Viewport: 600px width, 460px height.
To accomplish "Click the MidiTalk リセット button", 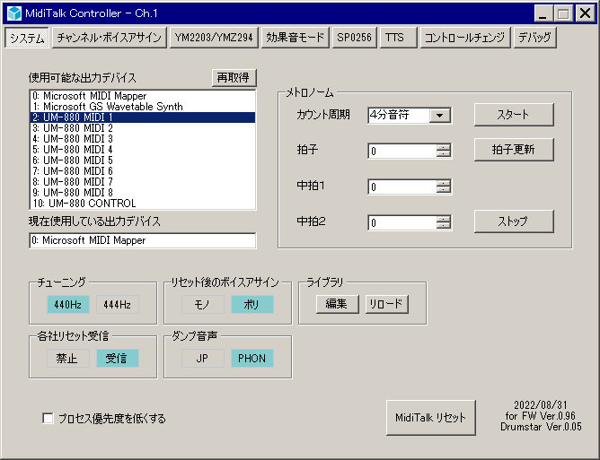I will (431, 418).
